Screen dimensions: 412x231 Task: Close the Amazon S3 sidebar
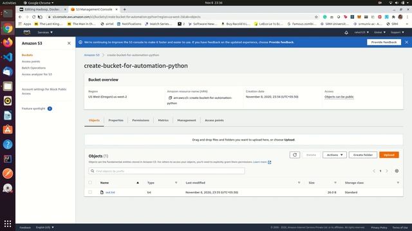(69, 43)
